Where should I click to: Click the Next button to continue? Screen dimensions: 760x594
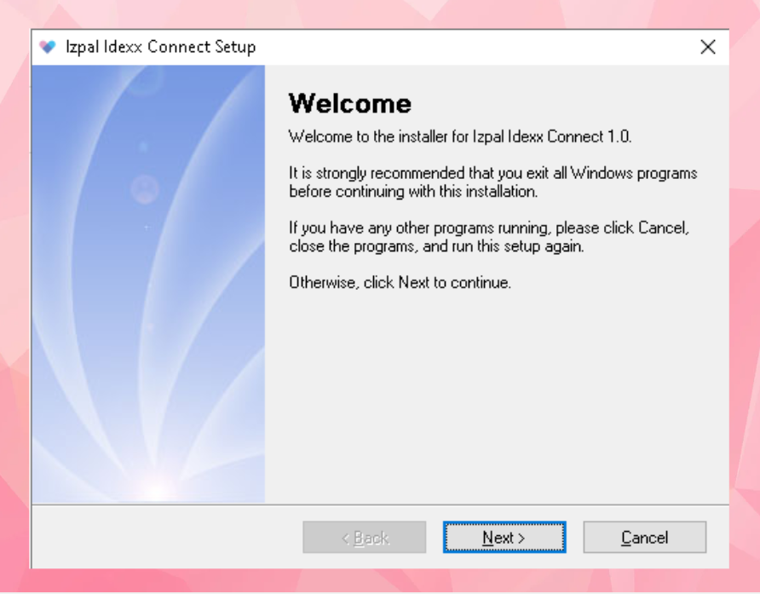tap(504, 537)
